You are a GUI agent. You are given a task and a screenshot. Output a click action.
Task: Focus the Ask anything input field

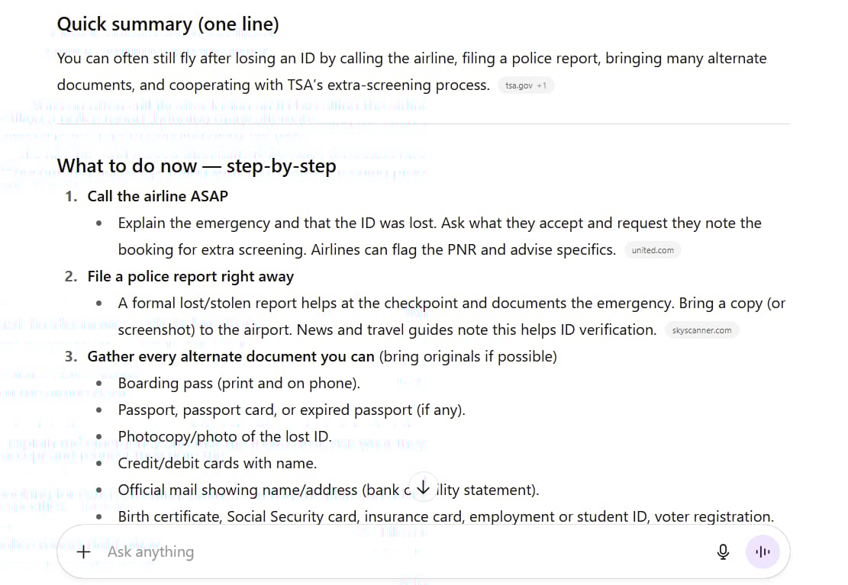pos(382,552)
